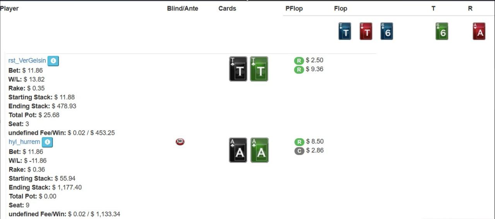
Task: Click the green raise badge for $ 9.36
Action: [299, 70]
